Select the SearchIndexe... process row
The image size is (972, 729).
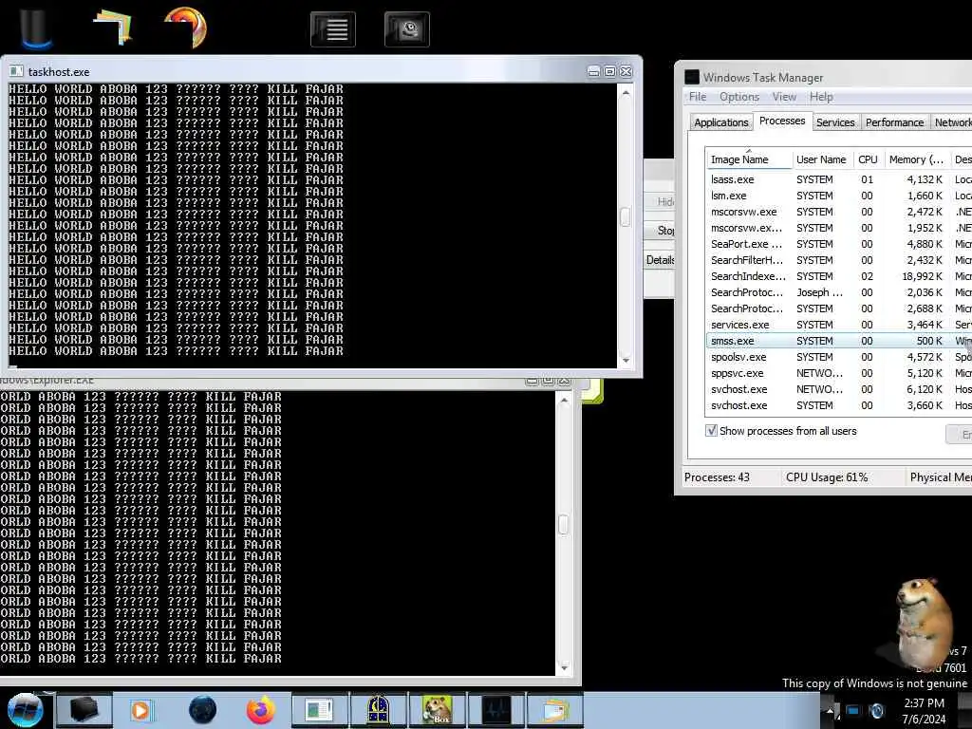(x=839, y=276)
